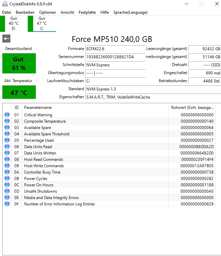Click the Laufwerkbuchstaben field C:
Image resolution: width=221 pixels, height=256 pixels.
pyautogui.click(x=115, y=81)
